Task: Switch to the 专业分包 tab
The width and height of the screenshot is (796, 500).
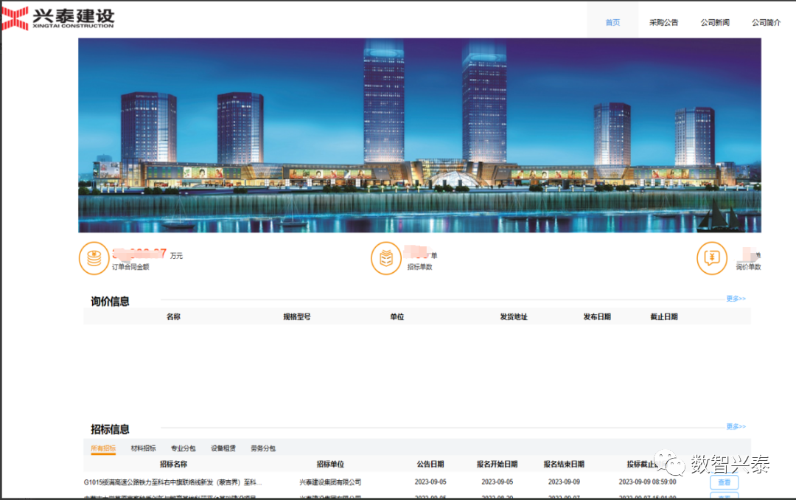Action: tap(183, 448)
